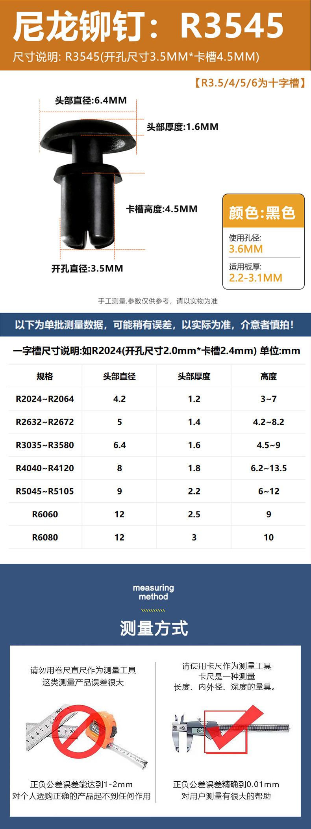Click the "高度" column header
Screen dimensions: 311x829
click(268, 376)
